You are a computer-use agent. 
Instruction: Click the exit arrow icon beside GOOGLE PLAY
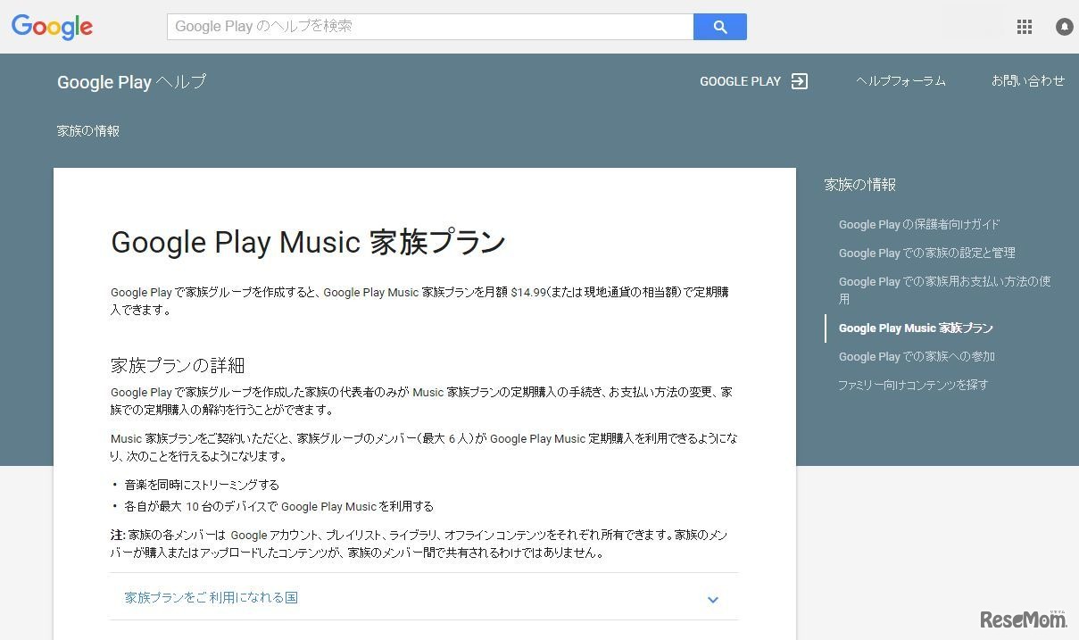click(x=800, y=81)
